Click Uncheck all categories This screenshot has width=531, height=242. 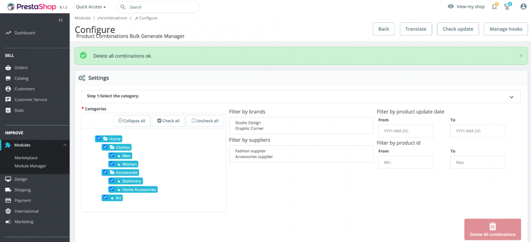[x=205, y=121]
